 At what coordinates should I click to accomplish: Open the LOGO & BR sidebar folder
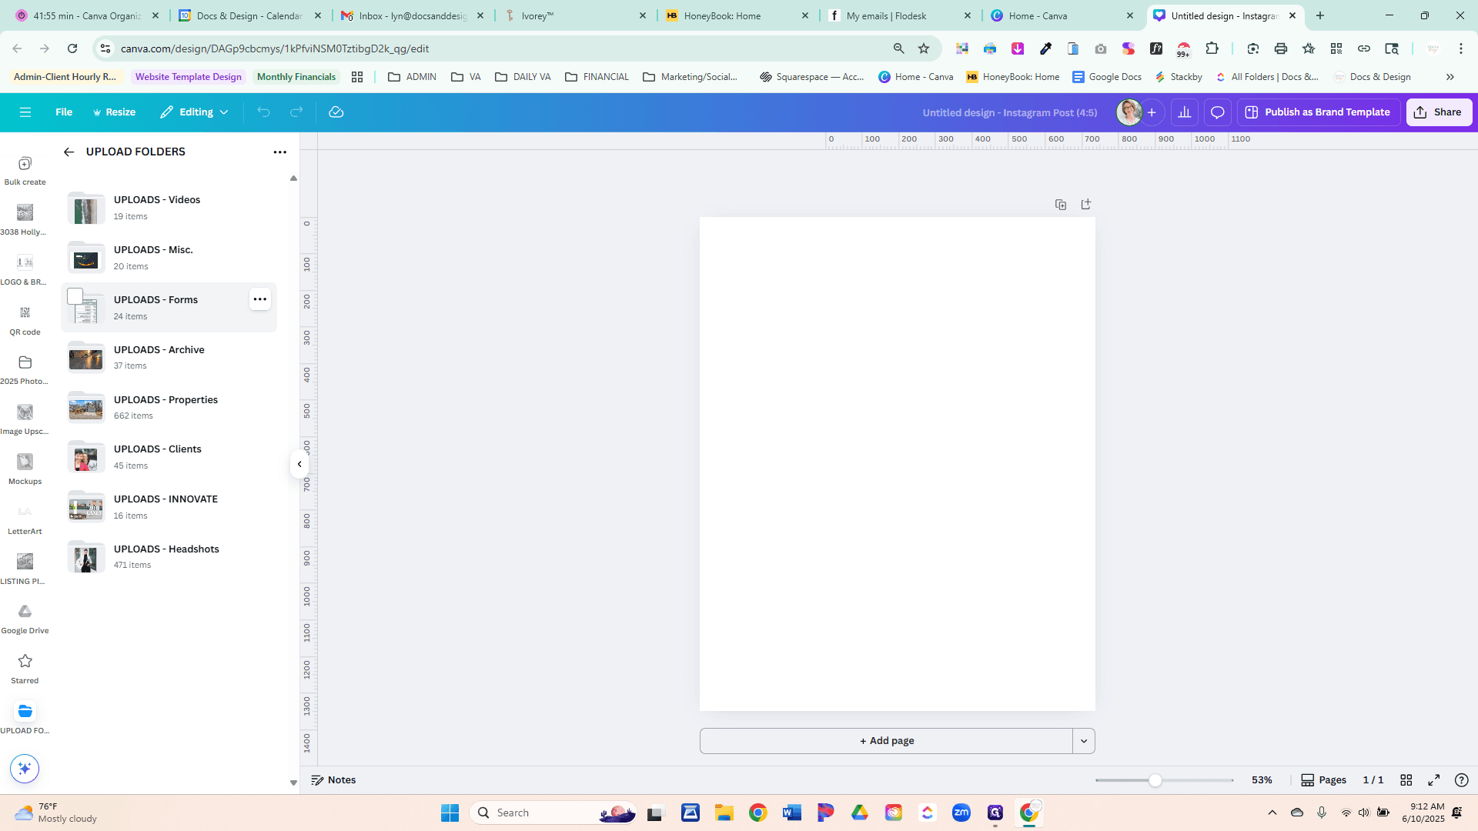click(x=25, y=270)
